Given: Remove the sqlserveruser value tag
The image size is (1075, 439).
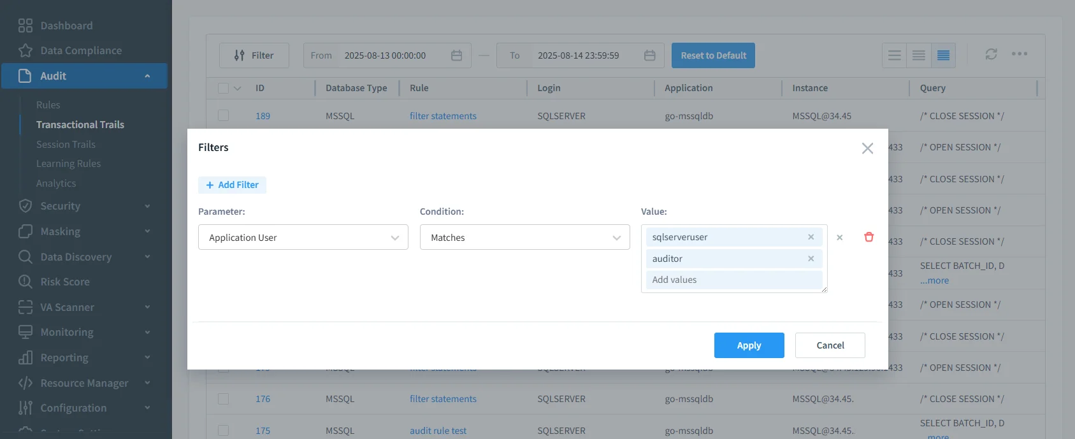Looking at the screenshot, I should point(811,237).
